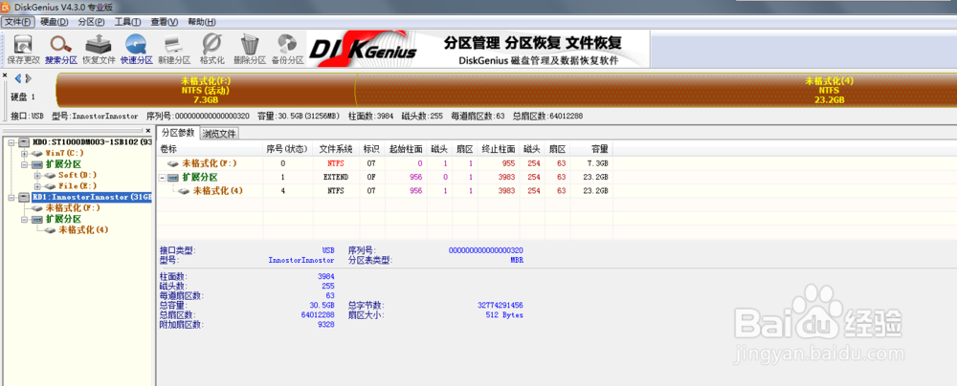Click the HD0 hard disk icon in tree
Image resolution: width=957 pixels, height=386 pixels.
(x=24, y=142)
